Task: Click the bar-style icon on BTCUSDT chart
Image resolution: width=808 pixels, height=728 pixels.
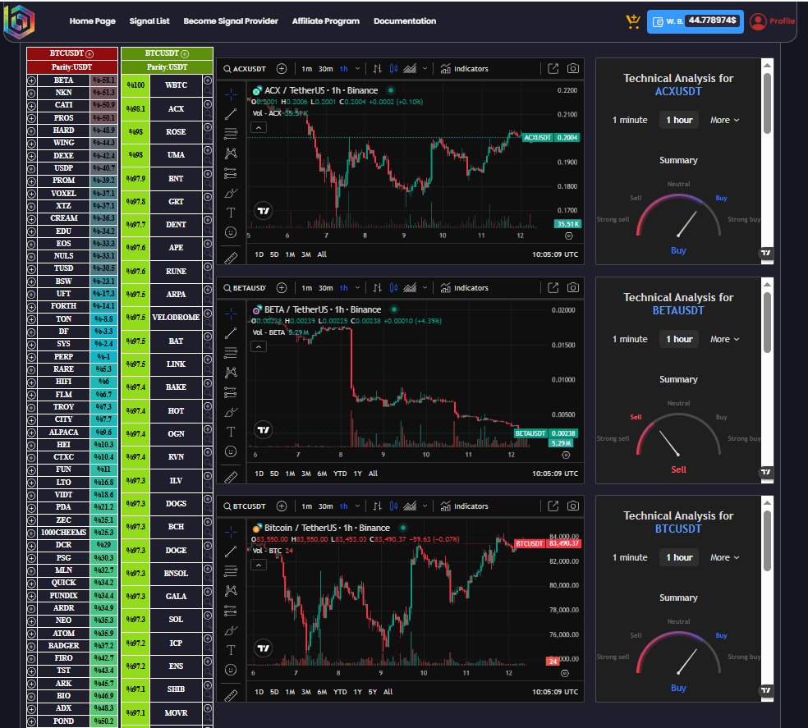Action: point(377,506)
